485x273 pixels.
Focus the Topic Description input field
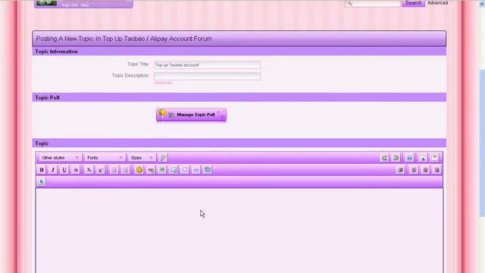(x=207, y=76)
